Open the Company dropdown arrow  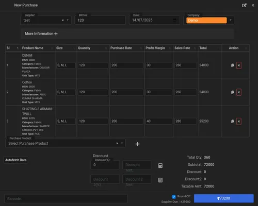(x=231, y=20)
